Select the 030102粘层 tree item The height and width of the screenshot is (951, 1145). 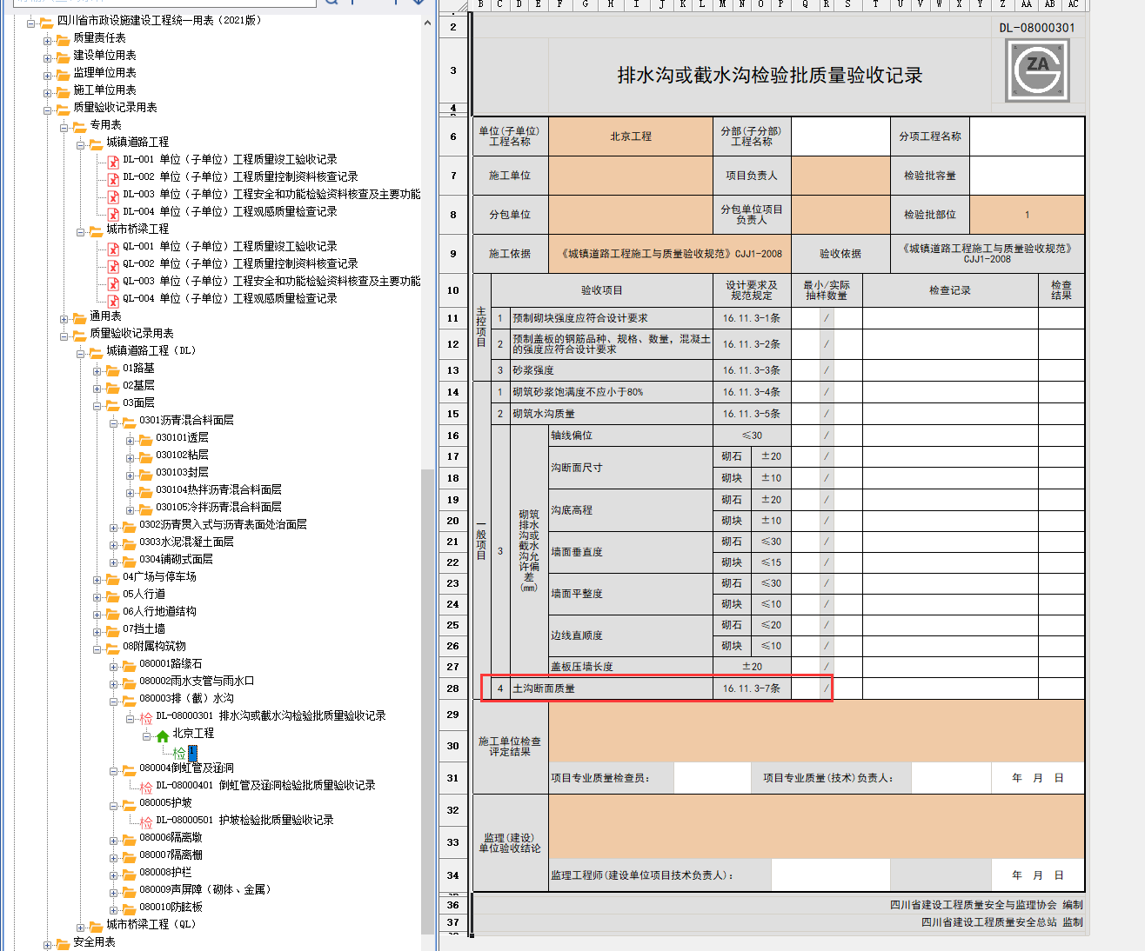(182, 456)
